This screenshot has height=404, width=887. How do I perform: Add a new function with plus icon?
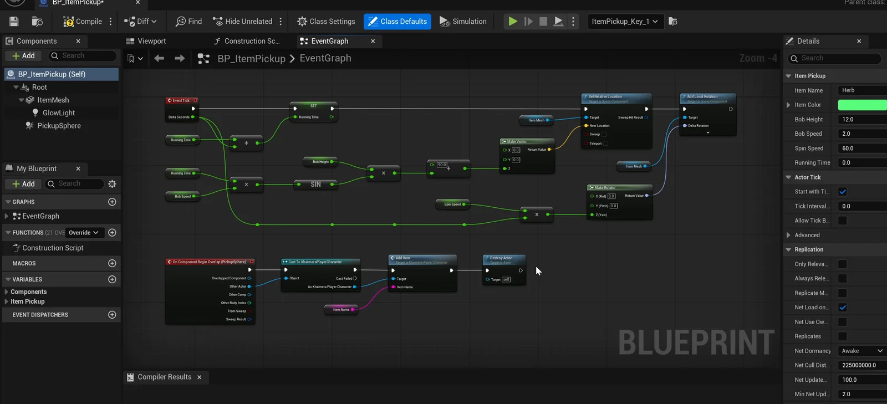(112, 233)
